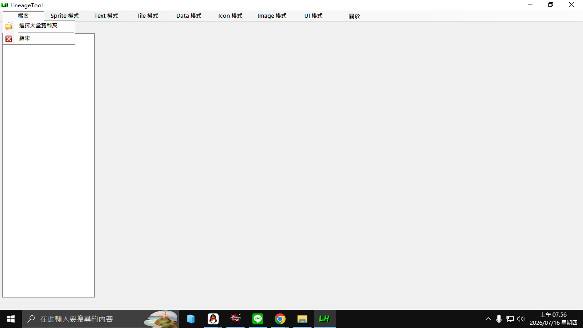583x328 pixels.
Task: Click the red X icon beside 結束
Action: [x=9, y=39]
